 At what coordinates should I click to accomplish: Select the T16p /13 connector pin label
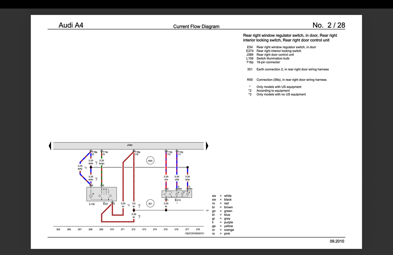(138, 153)
